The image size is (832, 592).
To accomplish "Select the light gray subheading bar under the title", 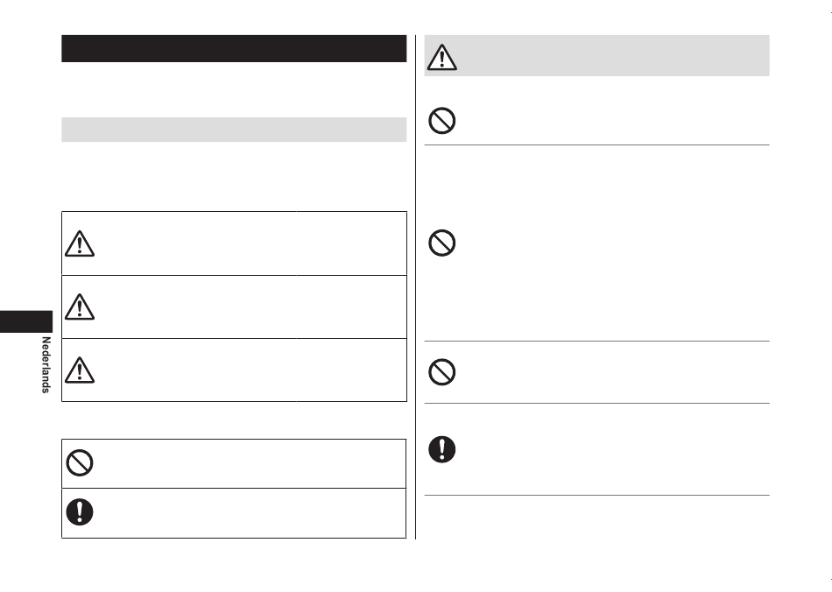I will pos(234,130).
